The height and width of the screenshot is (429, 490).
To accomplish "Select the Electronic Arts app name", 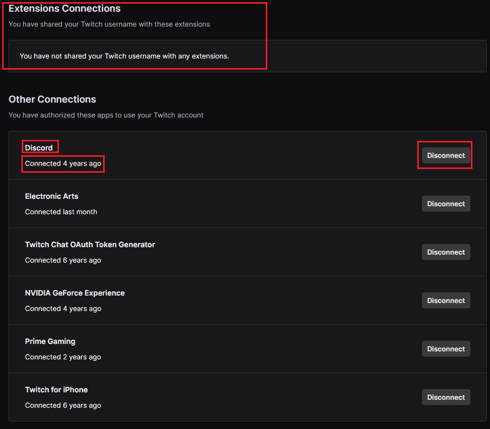I will [52, 196].
